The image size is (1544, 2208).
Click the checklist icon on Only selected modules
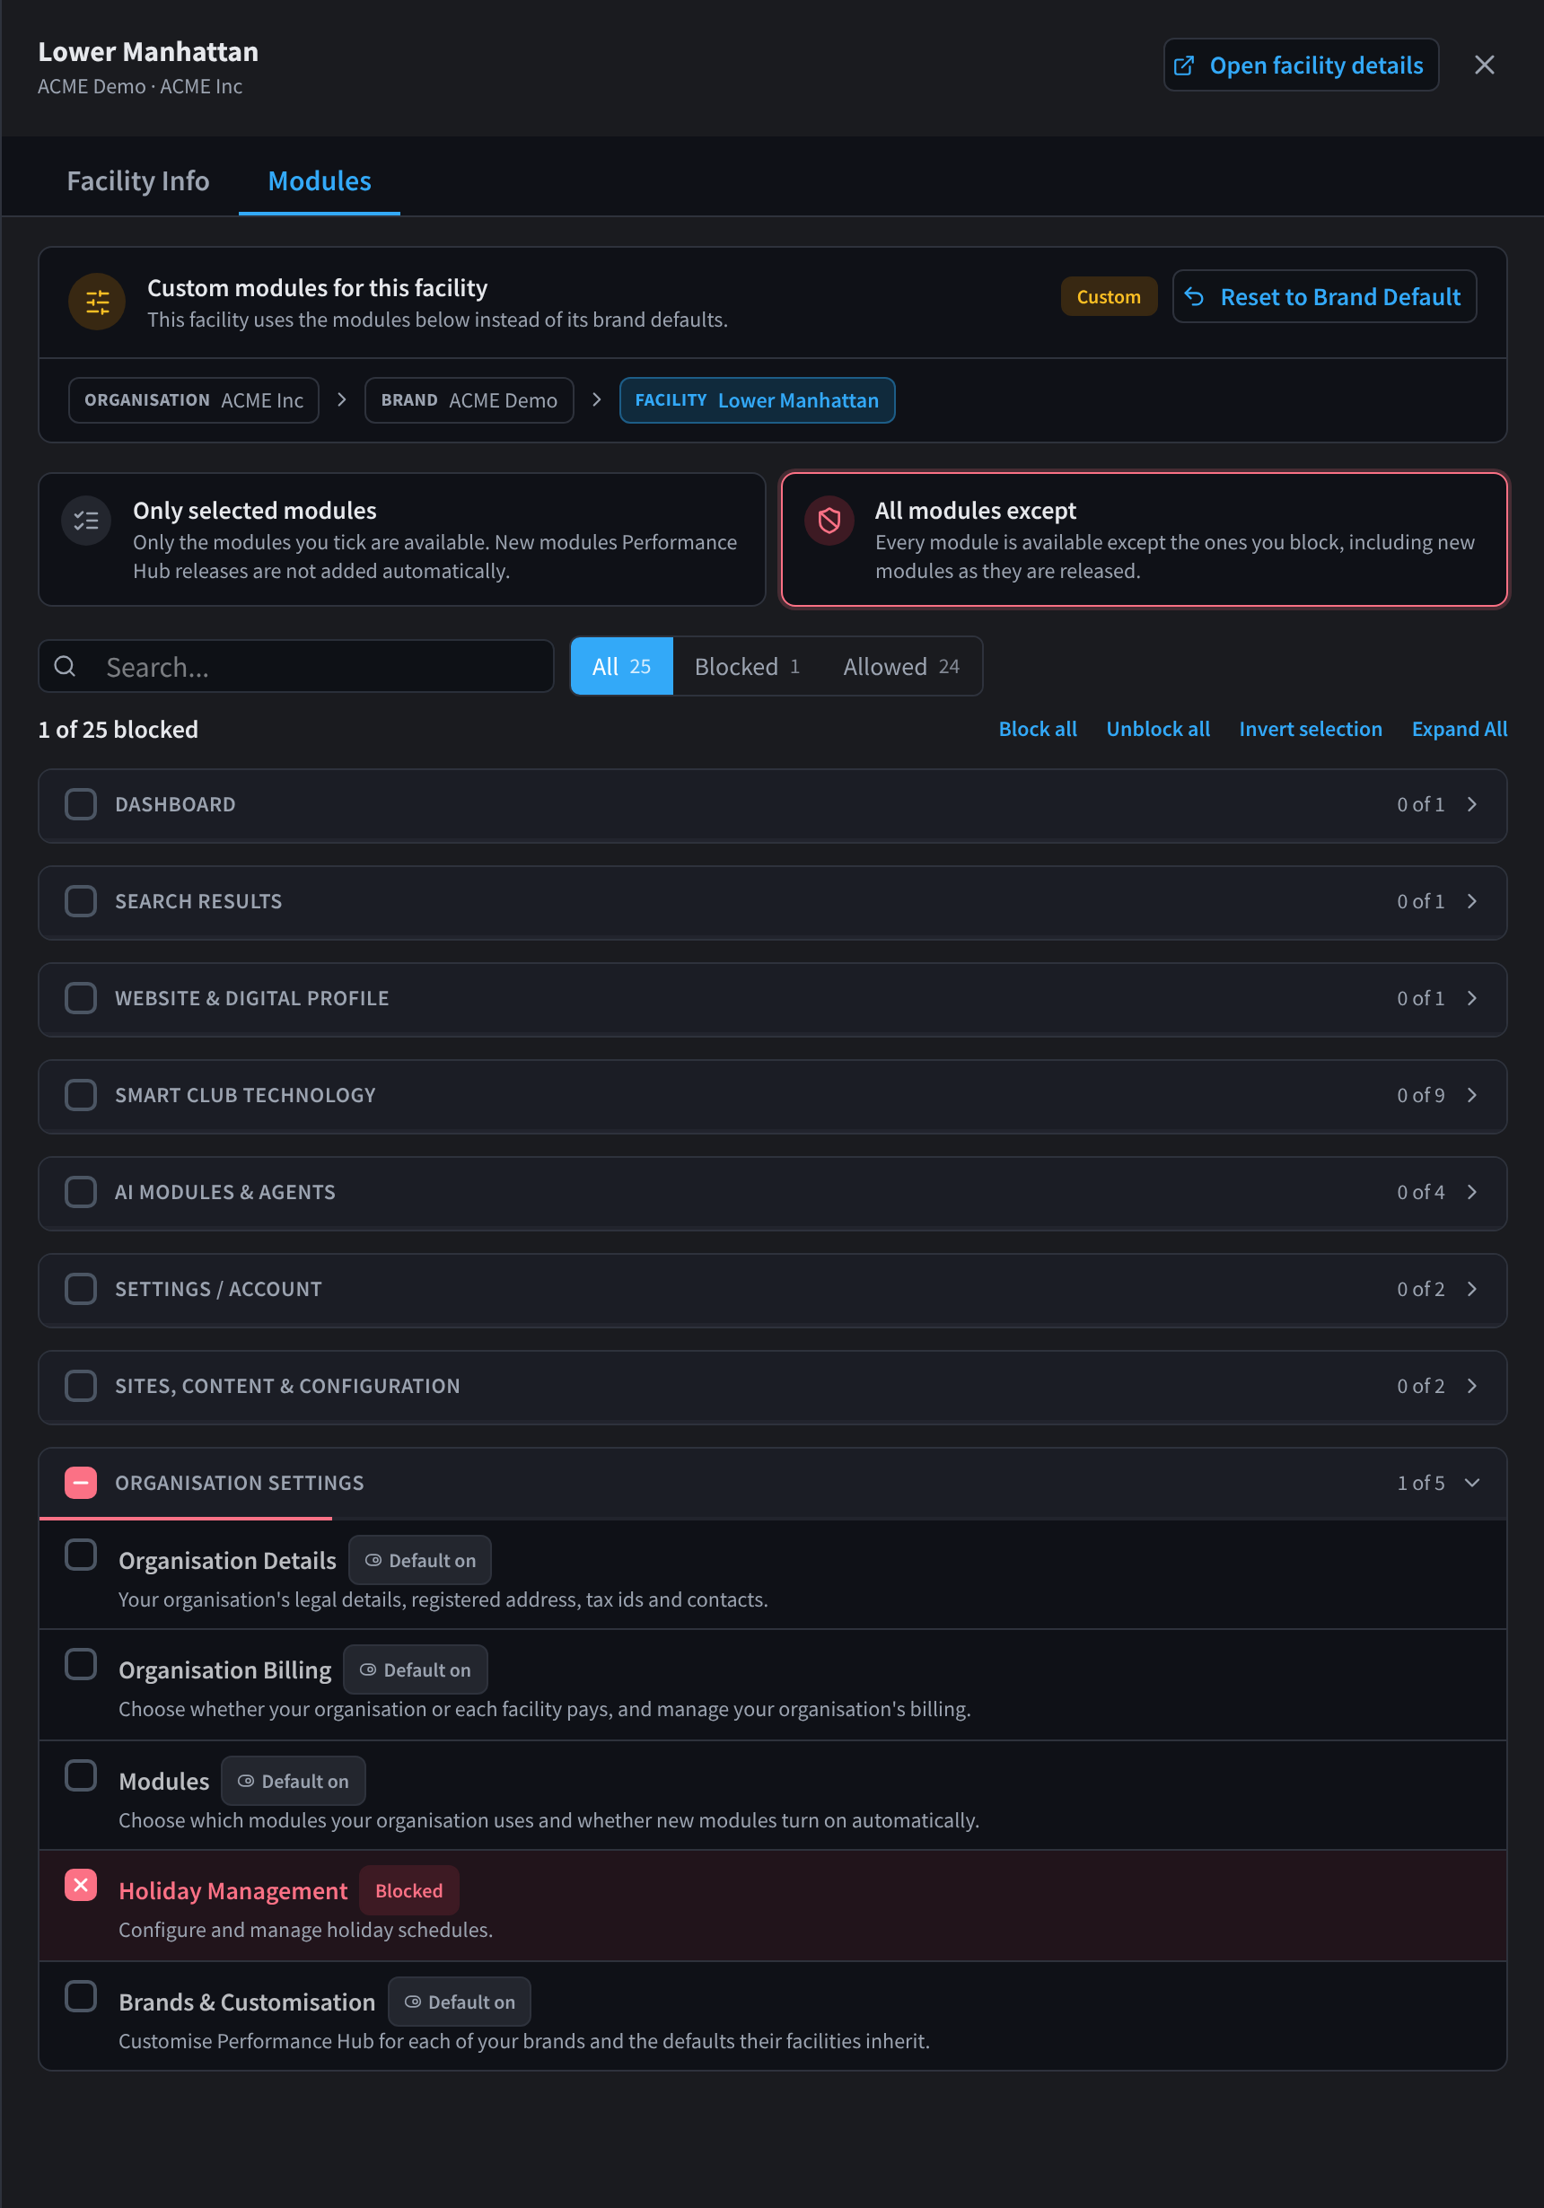[86, 521]
